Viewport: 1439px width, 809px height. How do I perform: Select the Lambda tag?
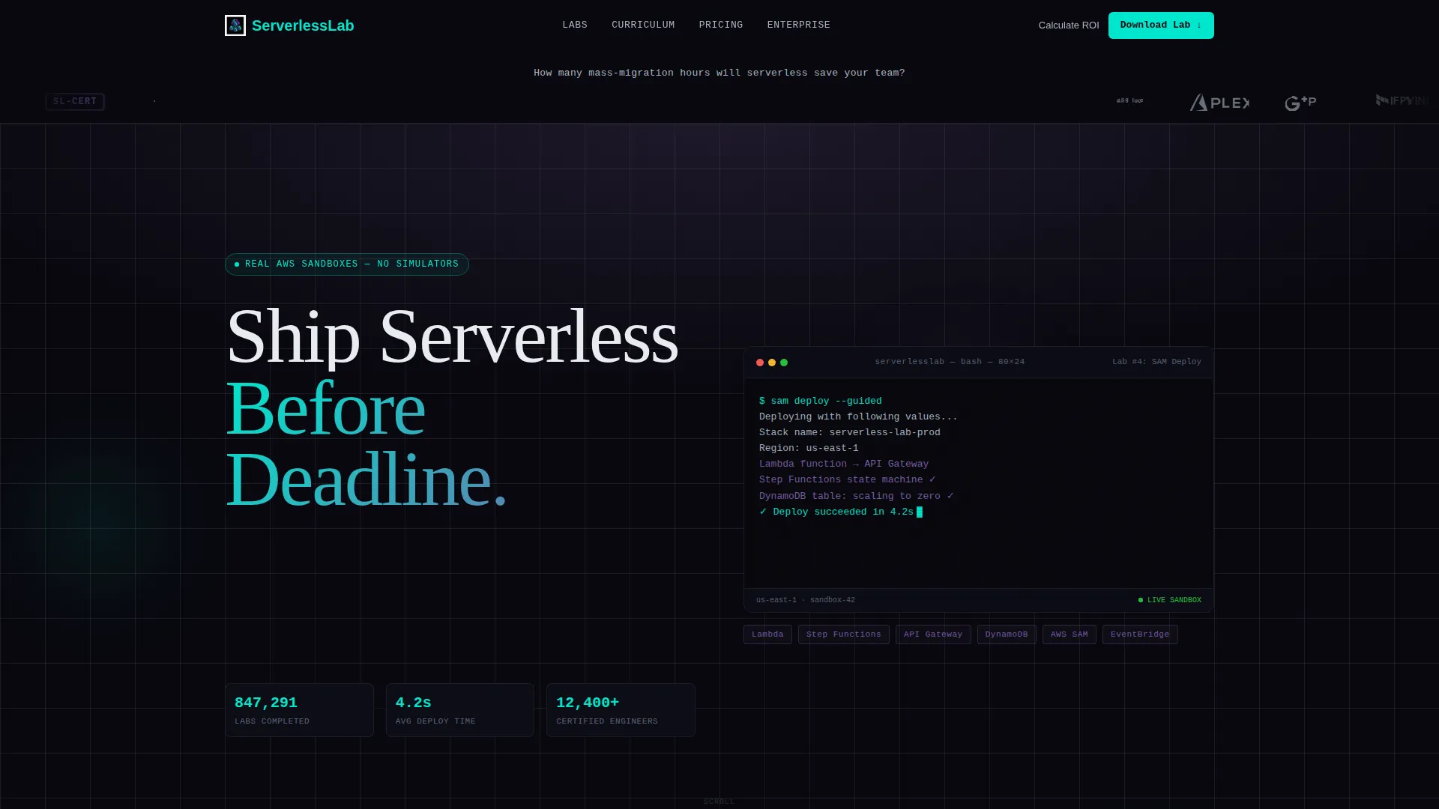(767, 634)
